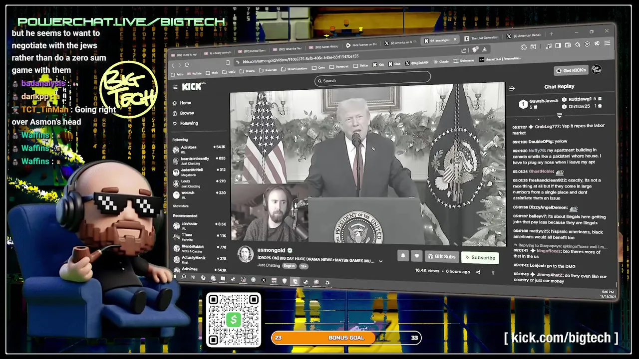Click the Kick search field
639x359 pixels.
(372, 79)
